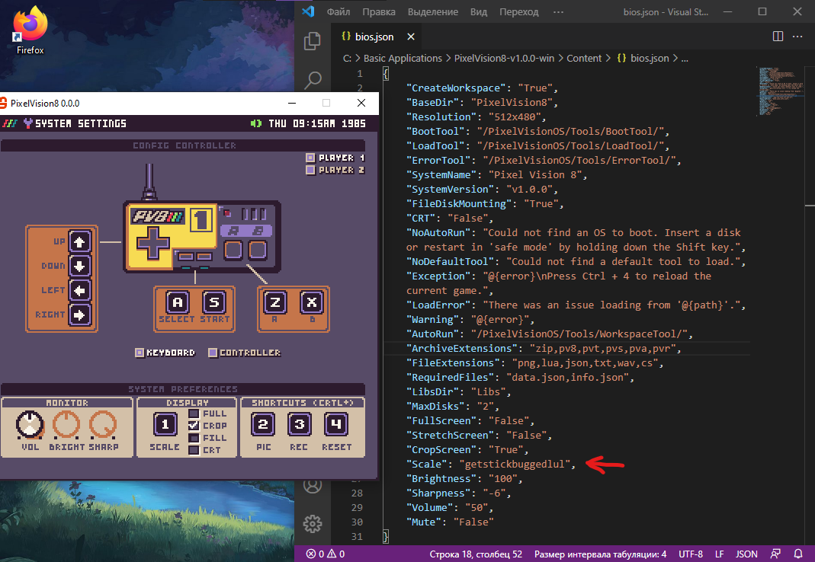
Task: Adjust the Bright knob
Action: (66, 424)
